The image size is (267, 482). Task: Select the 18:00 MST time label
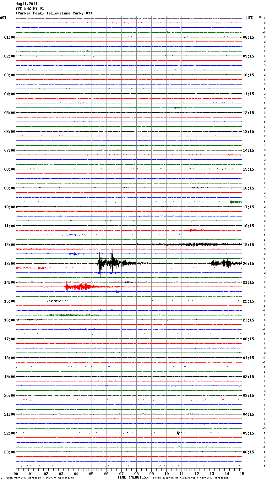click(x=10, y=358)
